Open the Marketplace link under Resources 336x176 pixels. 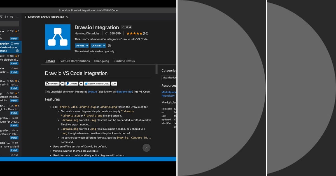click(x=169, y=92)
